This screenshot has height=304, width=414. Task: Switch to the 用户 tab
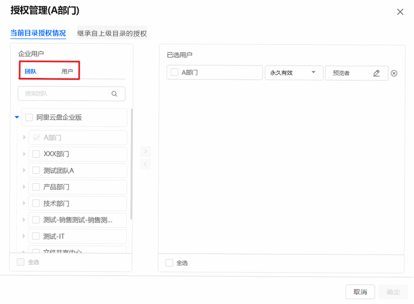click(x=67, y=71)
